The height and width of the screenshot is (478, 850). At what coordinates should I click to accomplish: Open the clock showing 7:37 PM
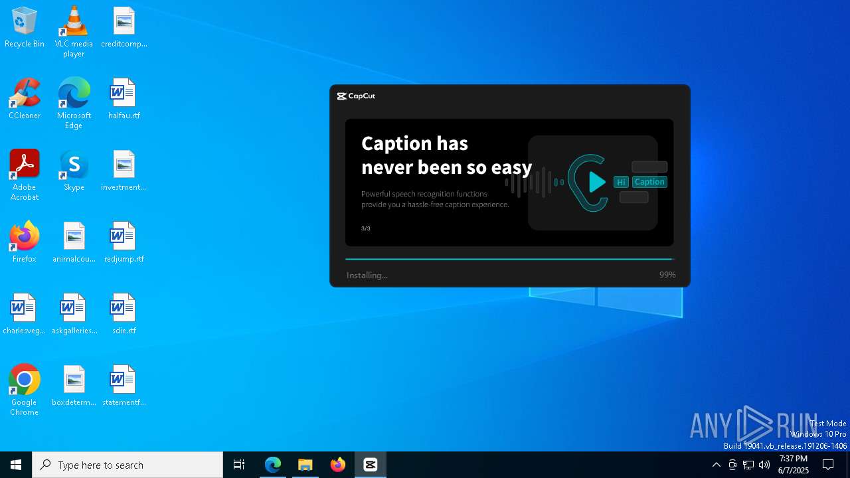(x=794, y=465)
